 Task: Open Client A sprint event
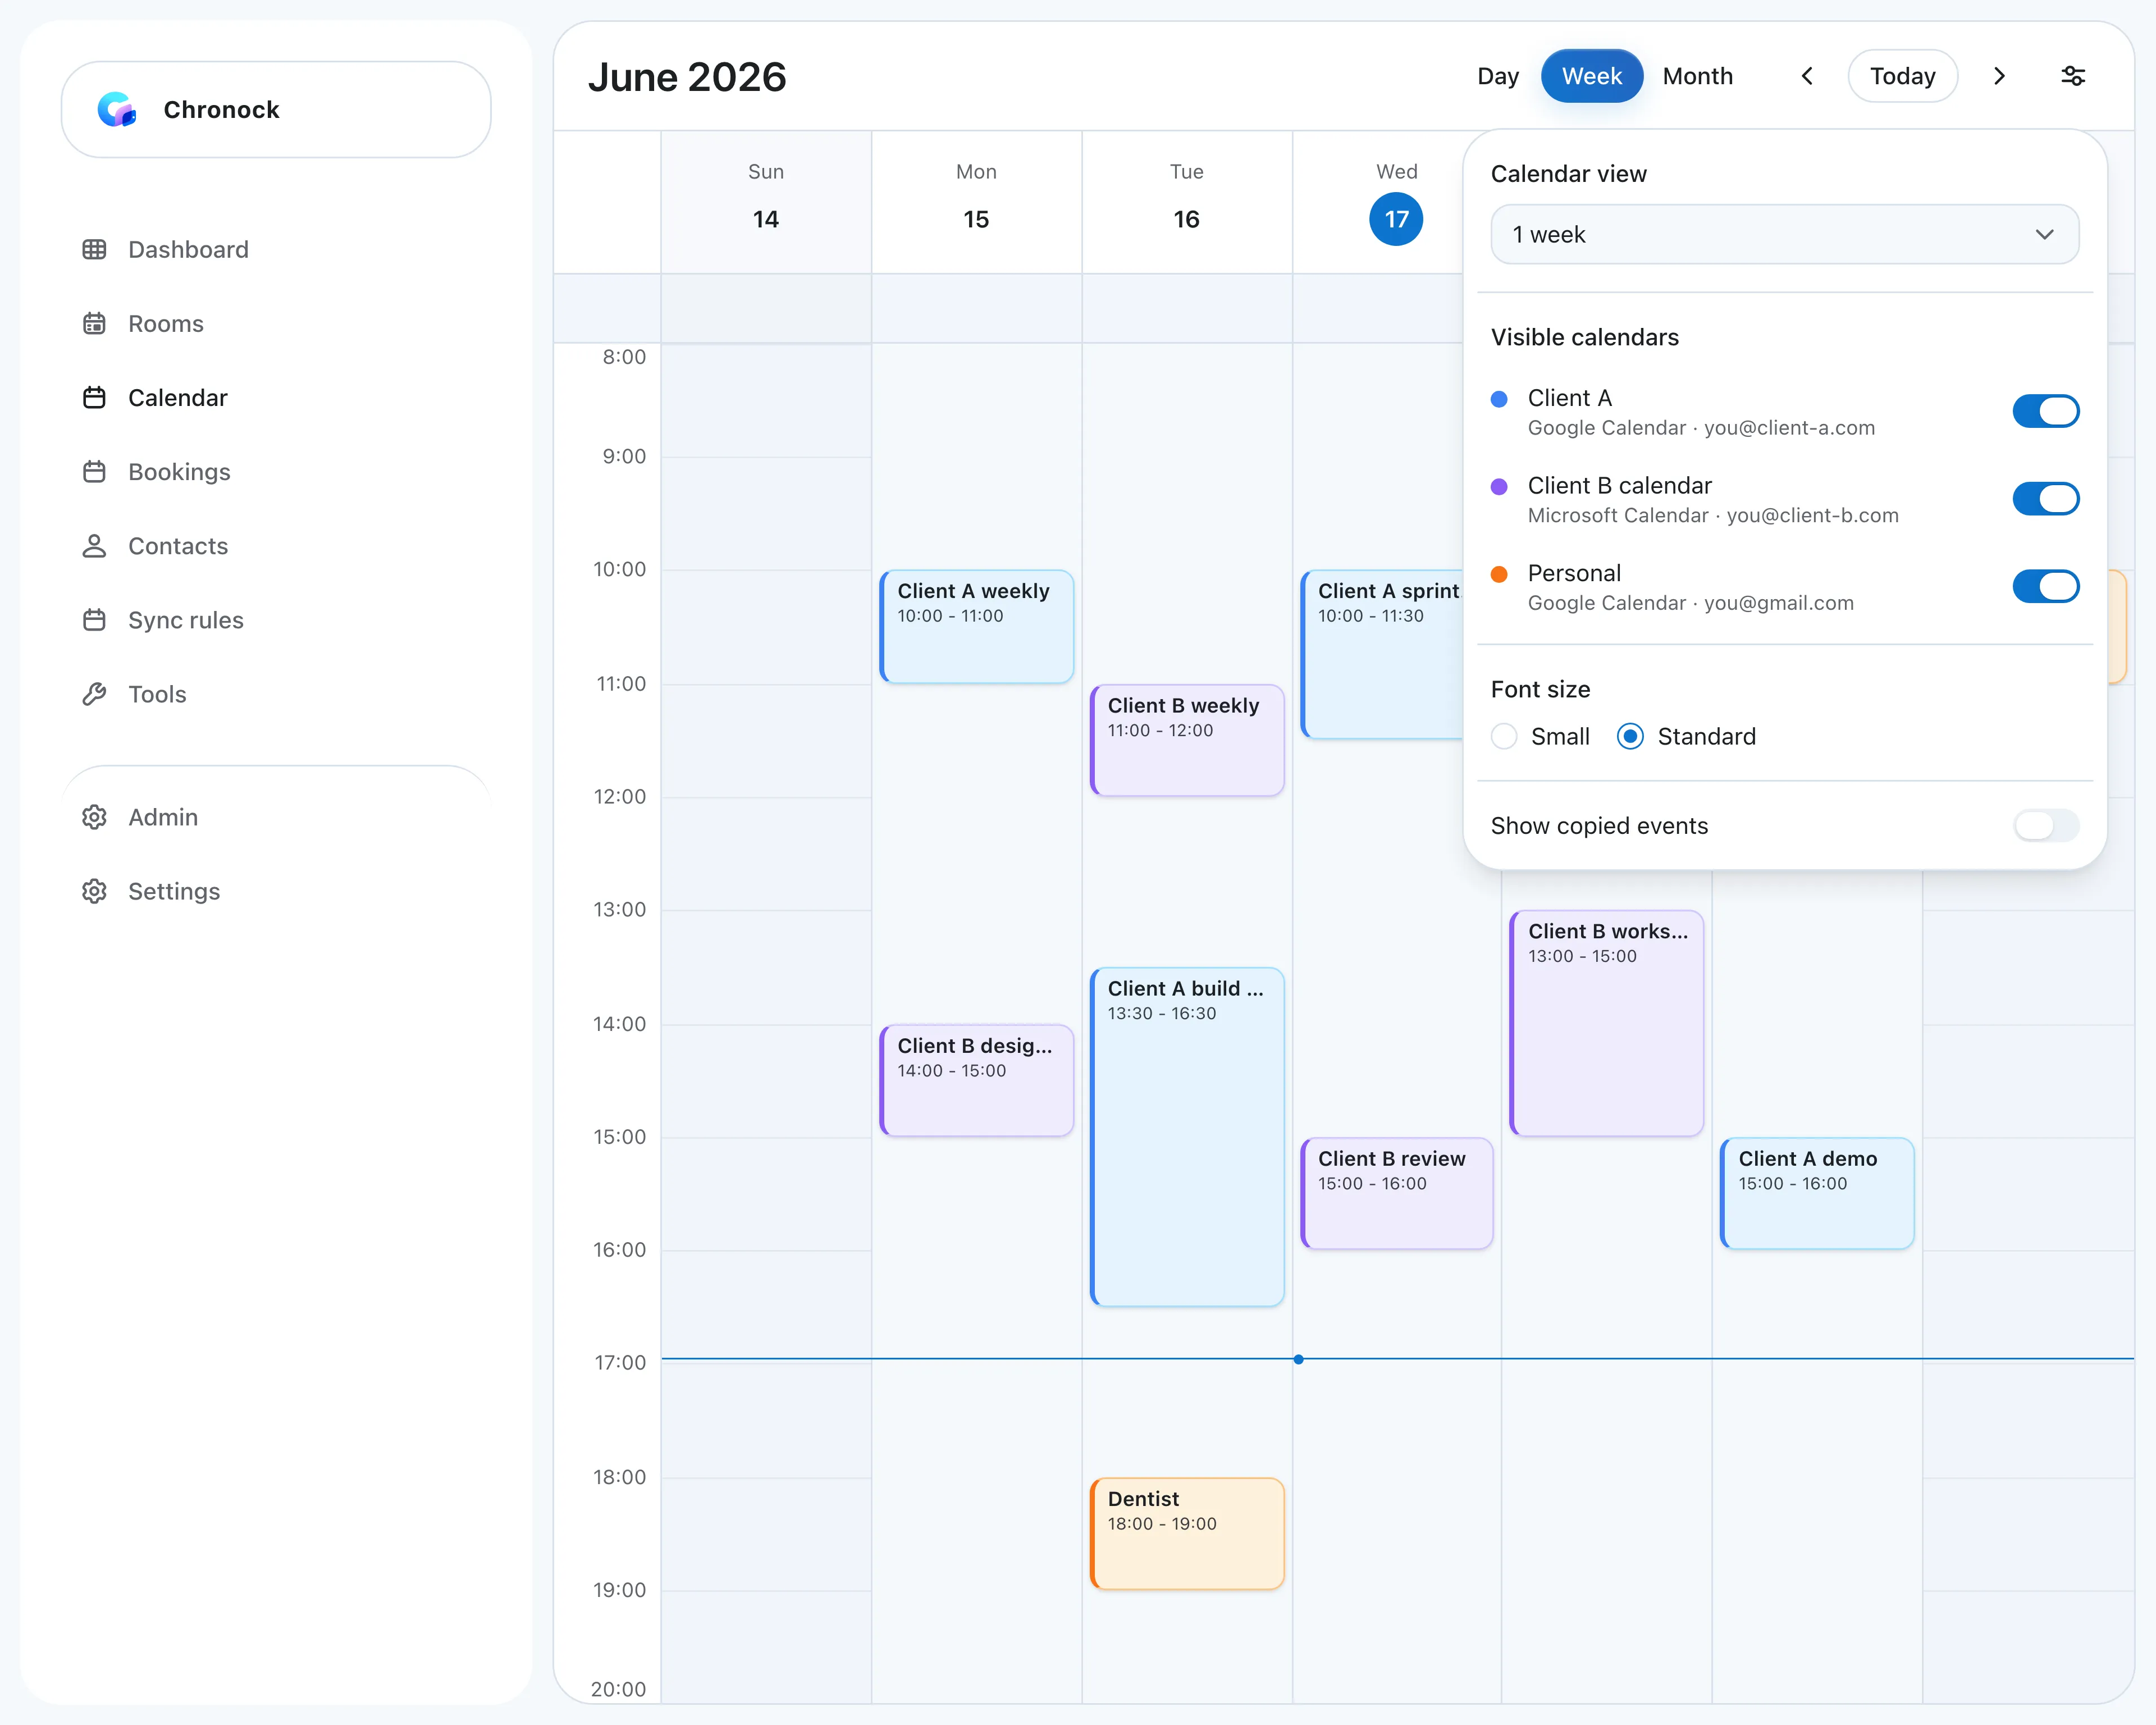[x=1382, y=654]
